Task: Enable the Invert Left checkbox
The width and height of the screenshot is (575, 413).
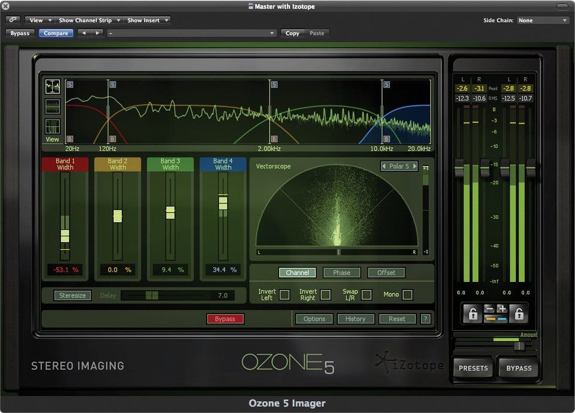Action: [285, 294]
